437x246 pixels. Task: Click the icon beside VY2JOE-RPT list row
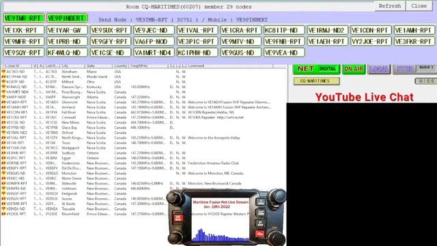click(3, 214)
